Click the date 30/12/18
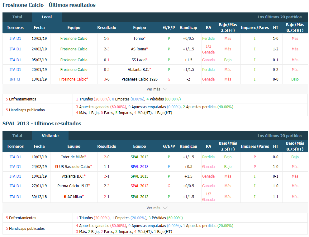Image resolution: width=309 pixels, height=237 pixels. point(39,197)
